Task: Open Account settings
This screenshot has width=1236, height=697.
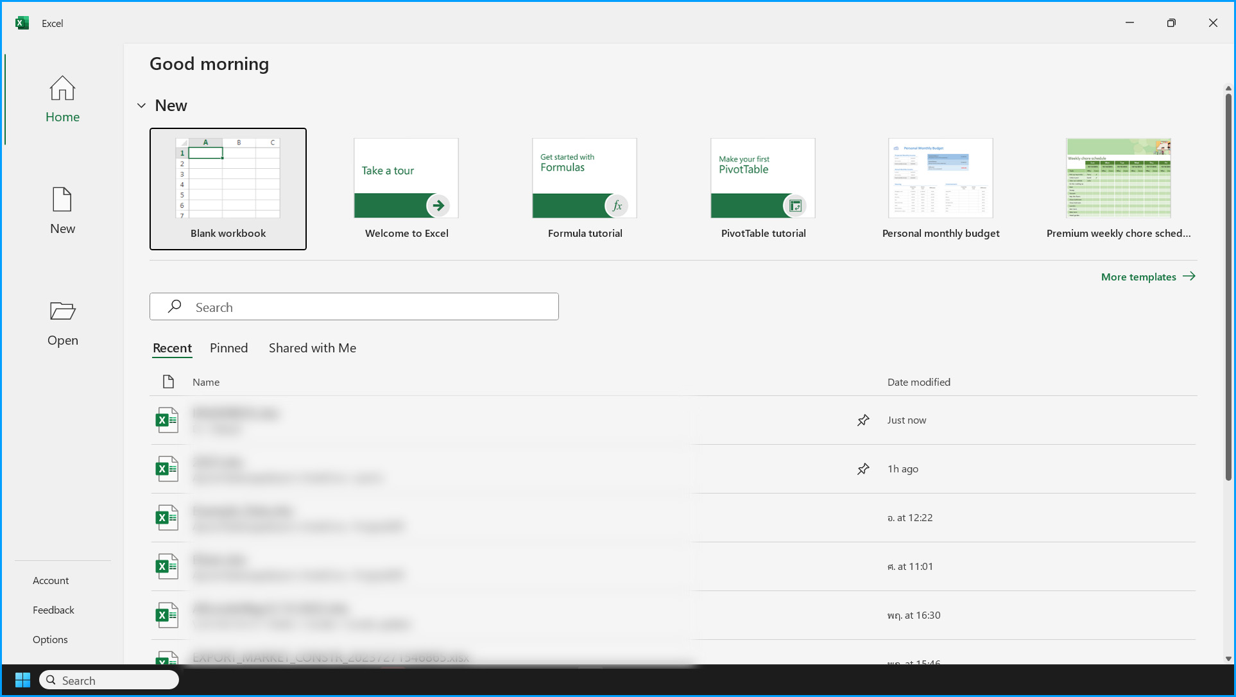Action: [x=51, y=580]
